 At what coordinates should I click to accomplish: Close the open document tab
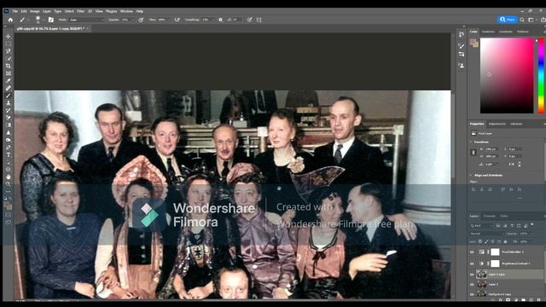pos(87,28)
